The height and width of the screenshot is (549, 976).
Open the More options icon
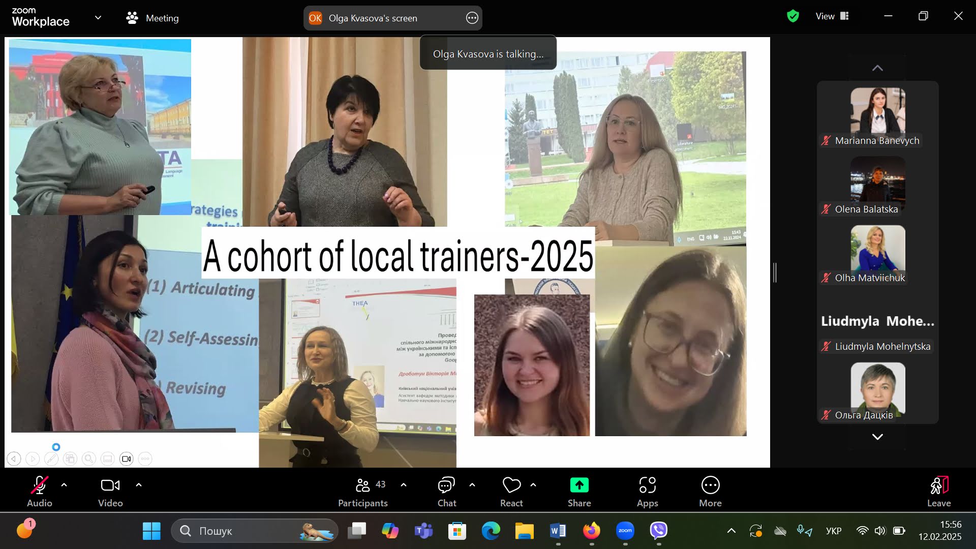[x=710, y=485]
